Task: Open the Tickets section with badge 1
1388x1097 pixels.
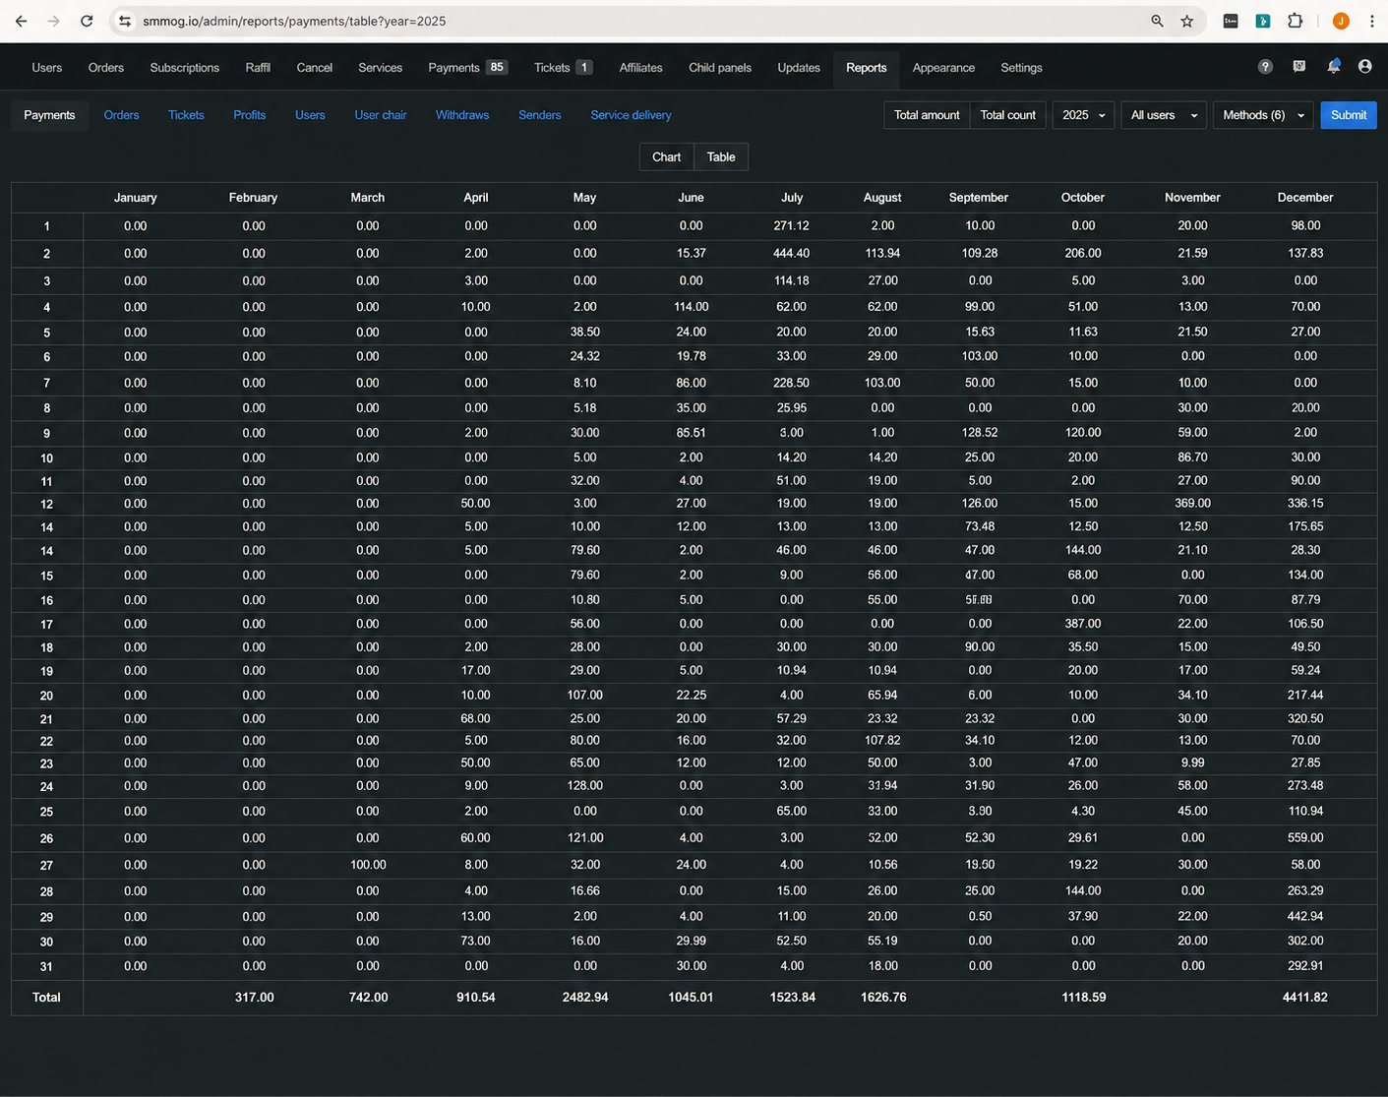Action: (x=563, y=68)
